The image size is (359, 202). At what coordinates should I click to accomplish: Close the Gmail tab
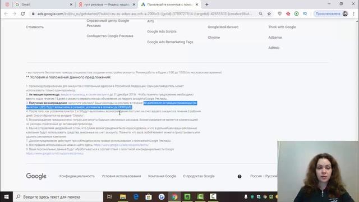click(x=71, y=4)
